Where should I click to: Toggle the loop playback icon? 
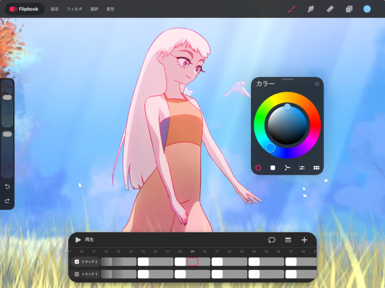coord(272,240)
